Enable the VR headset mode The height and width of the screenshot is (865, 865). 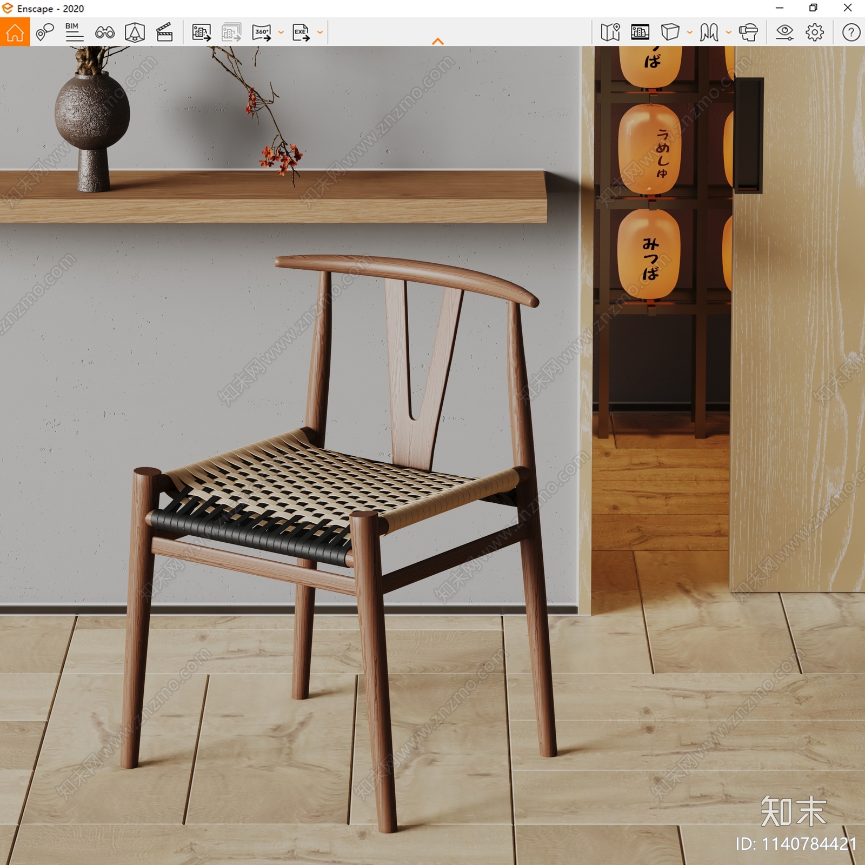tap(748, 32)
